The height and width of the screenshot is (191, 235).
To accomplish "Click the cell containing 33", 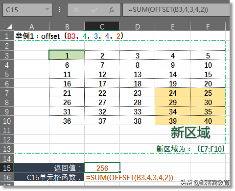I will coord(138,111).
